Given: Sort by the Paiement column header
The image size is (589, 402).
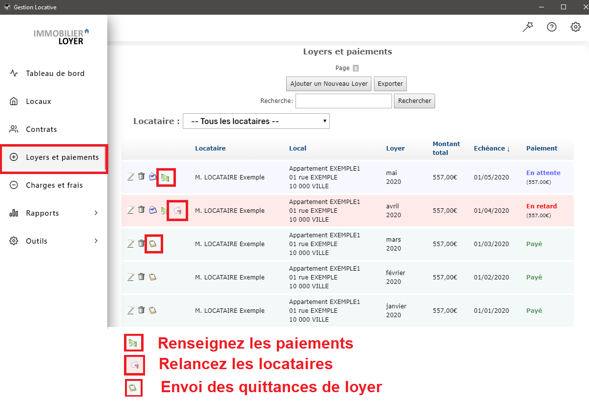Looking at the screenshot, I should 542,148.
